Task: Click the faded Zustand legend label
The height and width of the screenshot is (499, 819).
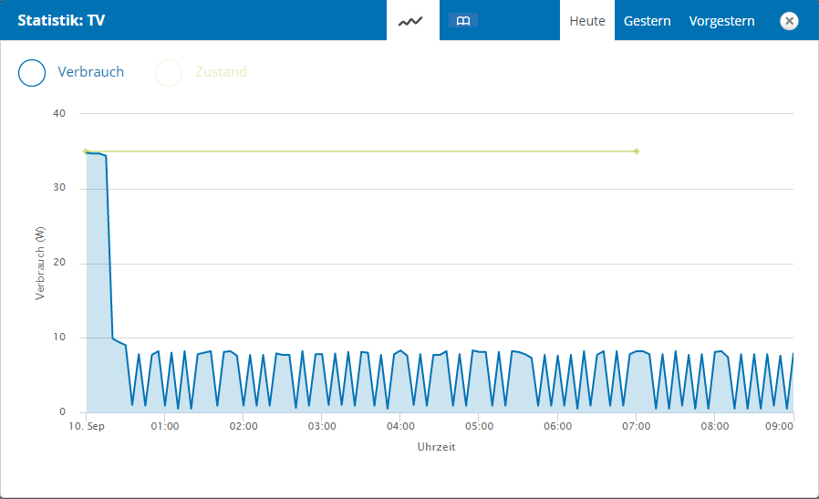Action: tap(221, 72)
